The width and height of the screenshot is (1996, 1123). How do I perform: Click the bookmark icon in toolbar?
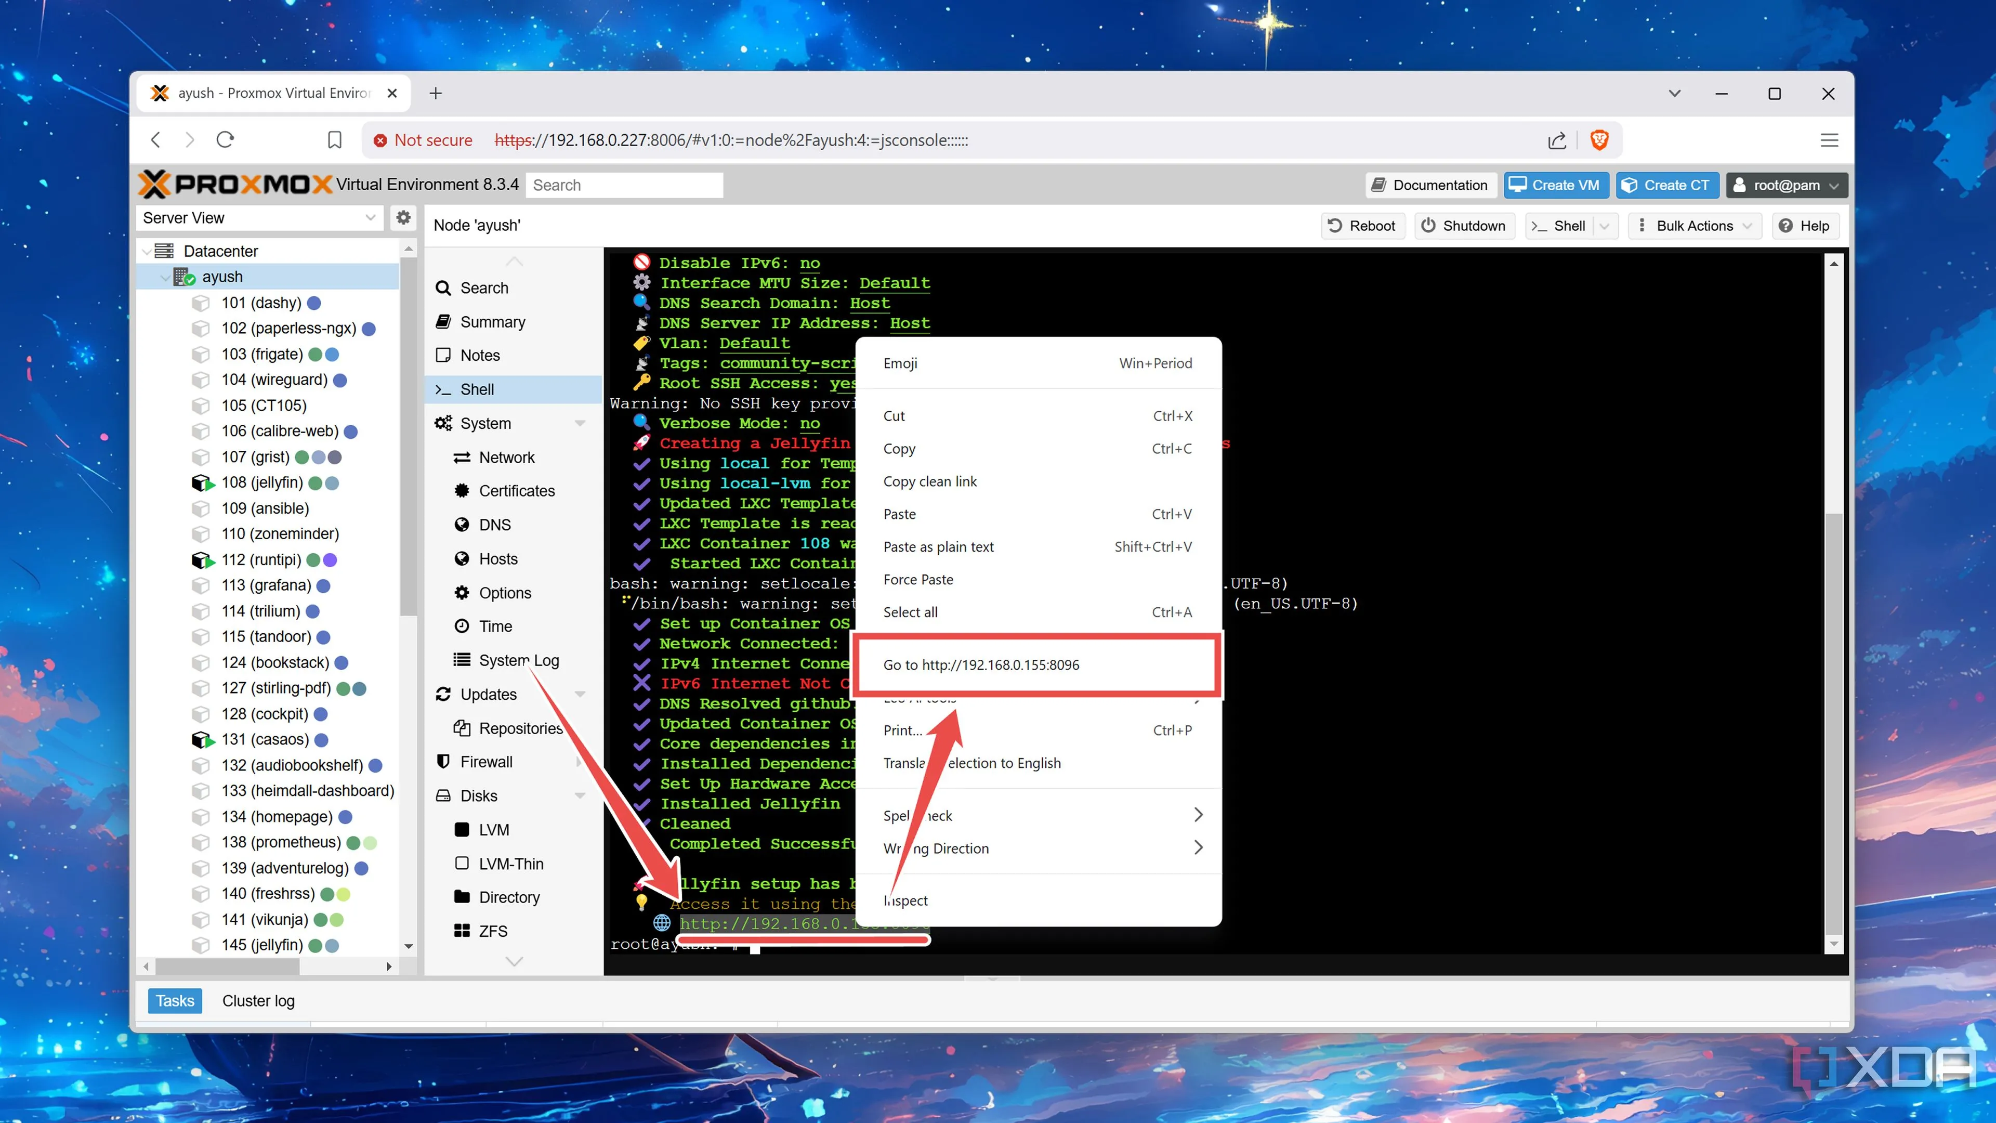[x=334, y=140]
